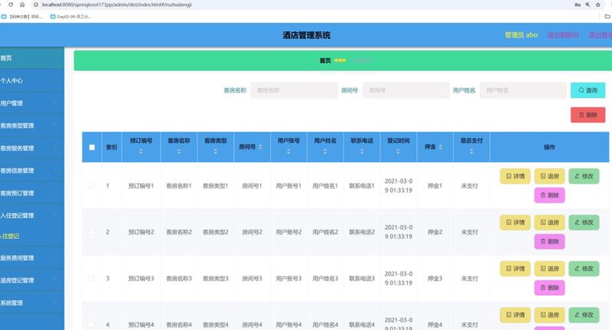Click 修改 for row 3

pyautogui.click(x=584, y=269)
